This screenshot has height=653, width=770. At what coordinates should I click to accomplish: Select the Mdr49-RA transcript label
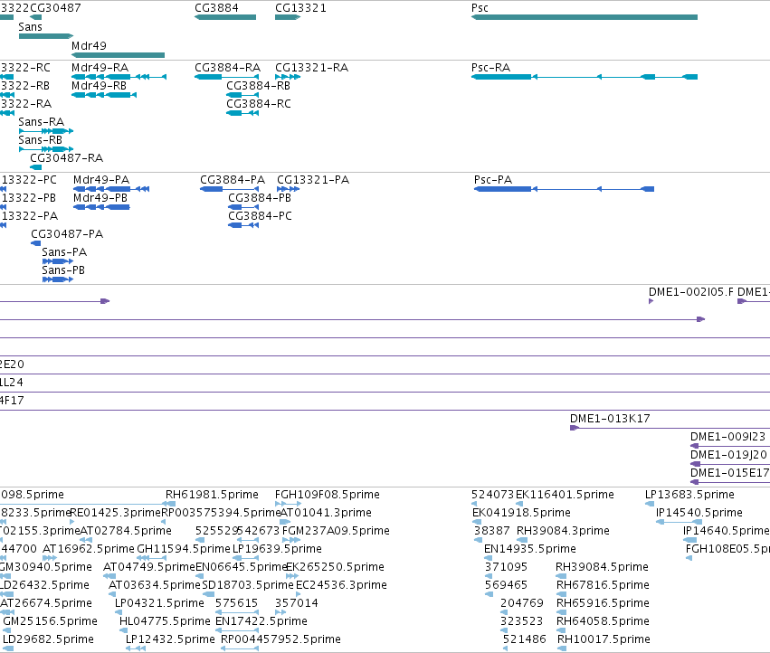click(x=100, y=67)
